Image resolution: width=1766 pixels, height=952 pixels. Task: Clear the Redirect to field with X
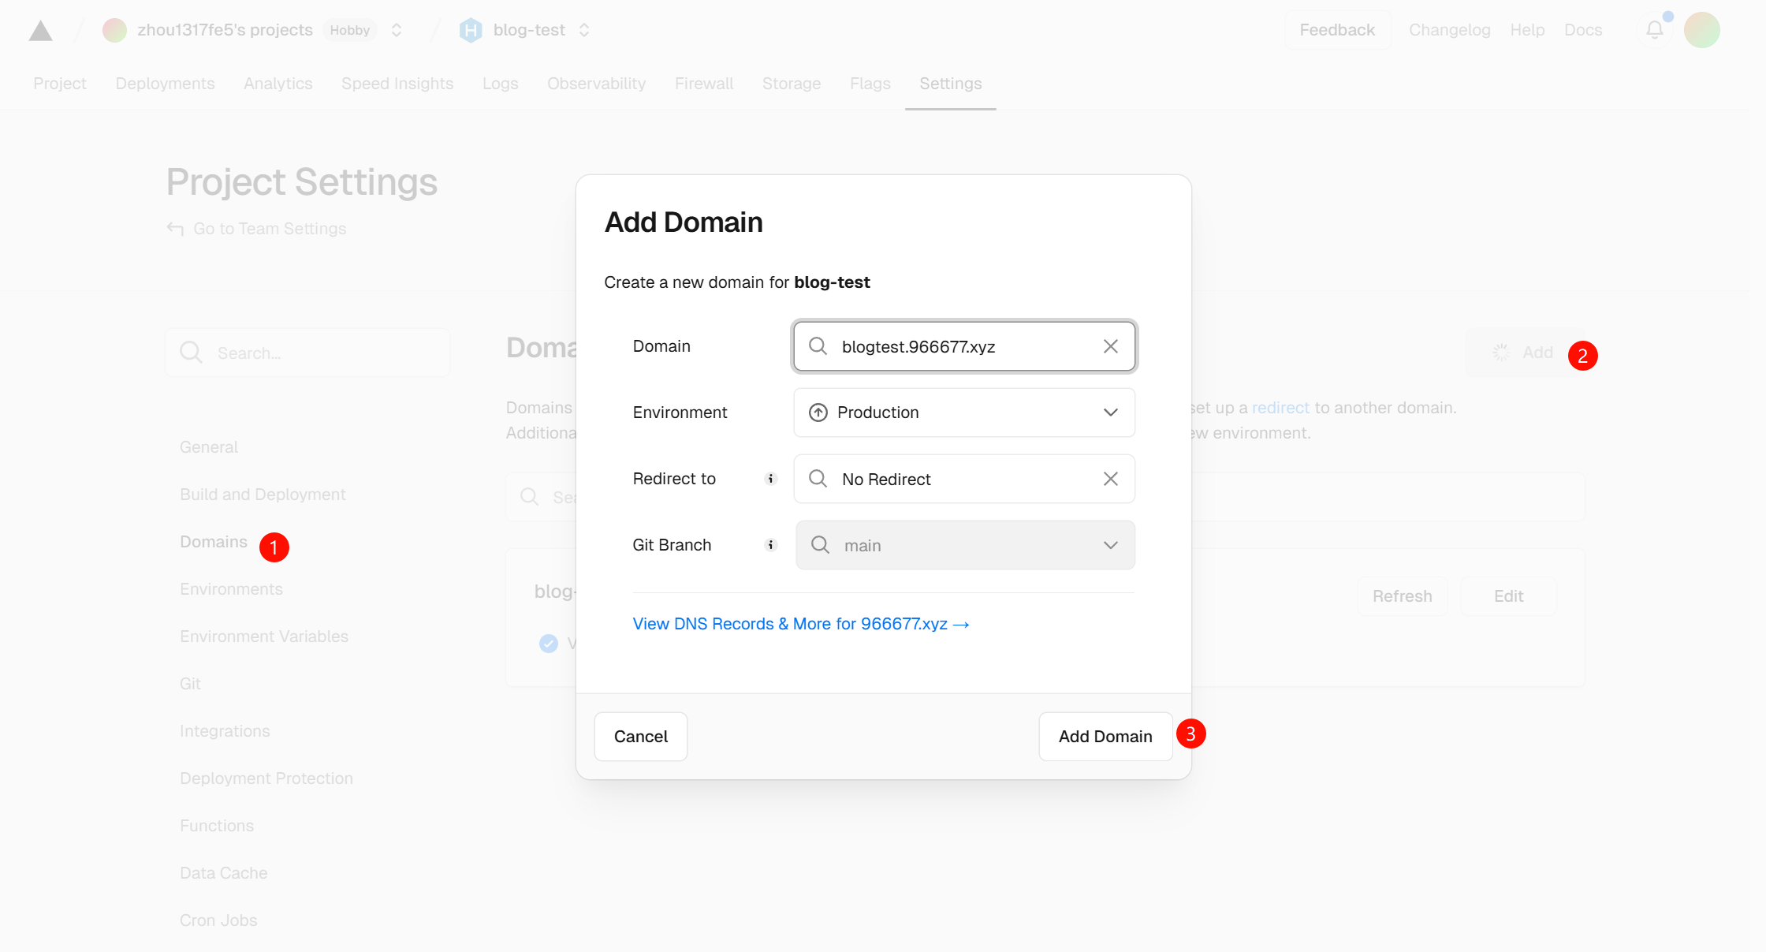(x=1110, y=479)
